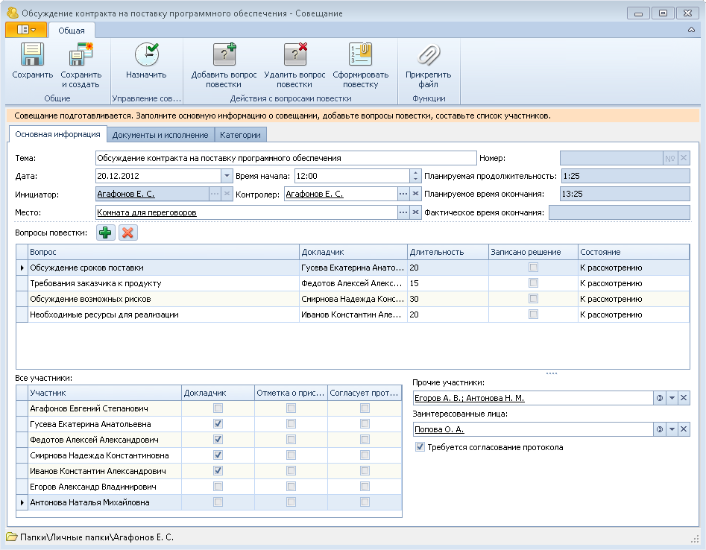Expand the Прочие участники dropdown
706x550 pixels.
(x=672, y=398)
